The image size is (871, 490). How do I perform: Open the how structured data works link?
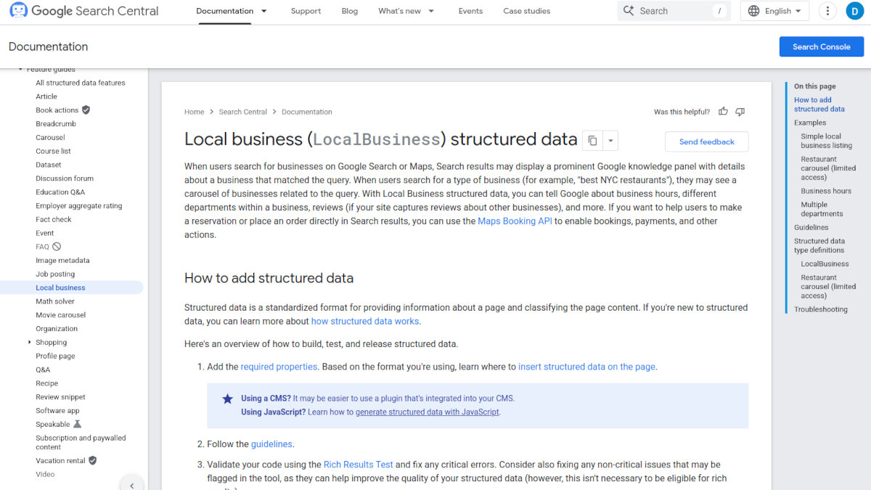[x=366, y=321]
